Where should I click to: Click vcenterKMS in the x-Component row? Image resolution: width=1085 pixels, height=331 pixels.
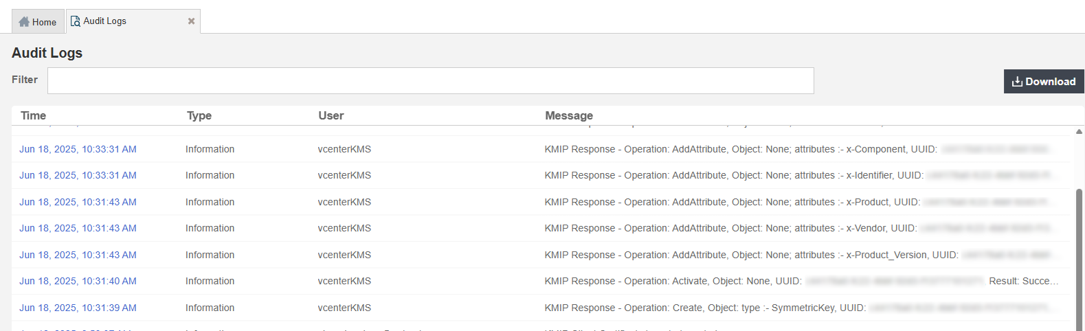(x=344, y=149)
